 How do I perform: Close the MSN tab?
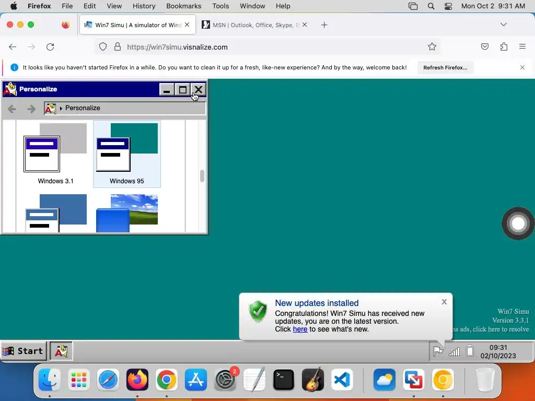pos(305,25)
